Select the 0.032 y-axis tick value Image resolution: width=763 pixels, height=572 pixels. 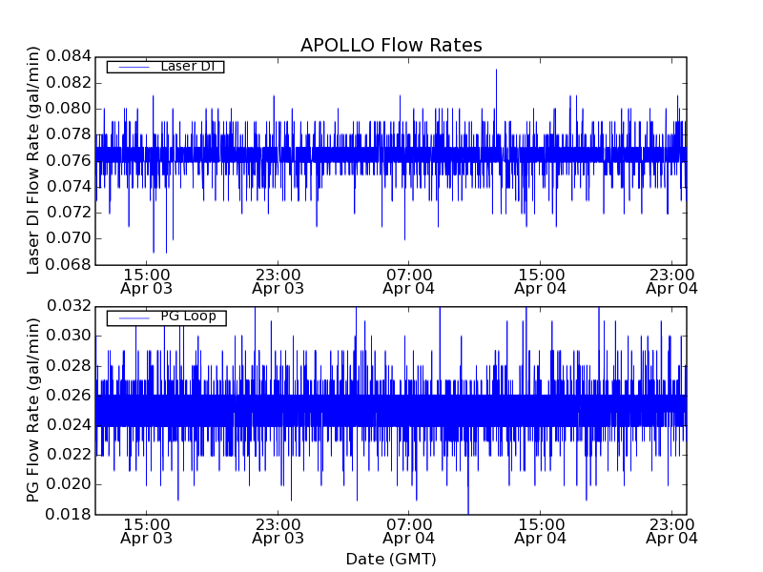tap(69, 306)
